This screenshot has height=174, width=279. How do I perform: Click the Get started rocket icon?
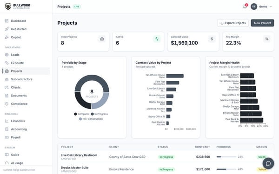[7, 29]
